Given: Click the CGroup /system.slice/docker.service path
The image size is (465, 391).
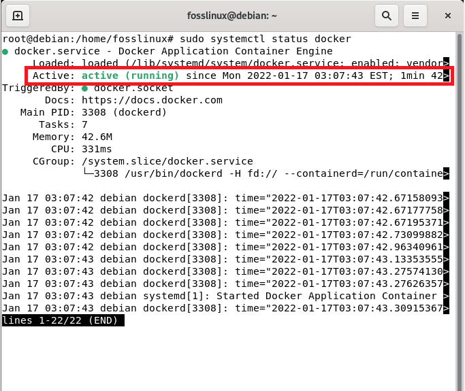Looking at the screenshot, I should [167, 161].
